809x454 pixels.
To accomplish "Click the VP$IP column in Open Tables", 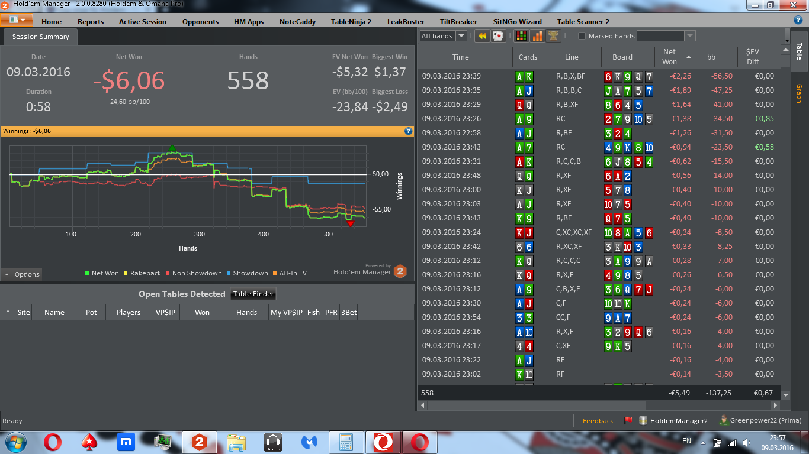I will point(166,312).
